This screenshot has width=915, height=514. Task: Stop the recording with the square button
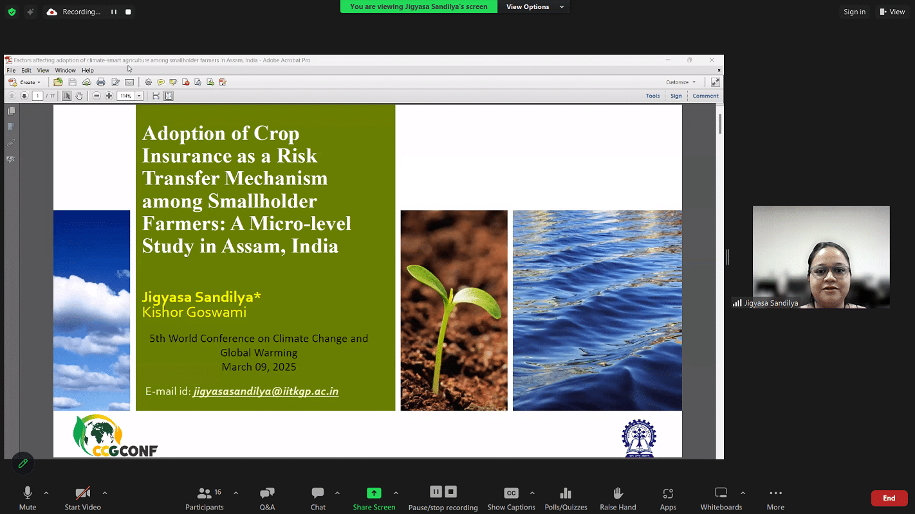129,12
